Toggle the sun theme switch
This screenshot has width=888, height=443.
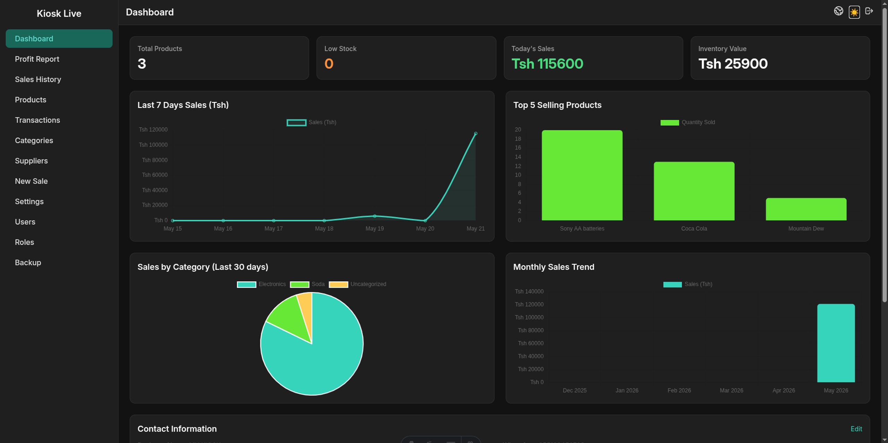click(x=854, y=12)
